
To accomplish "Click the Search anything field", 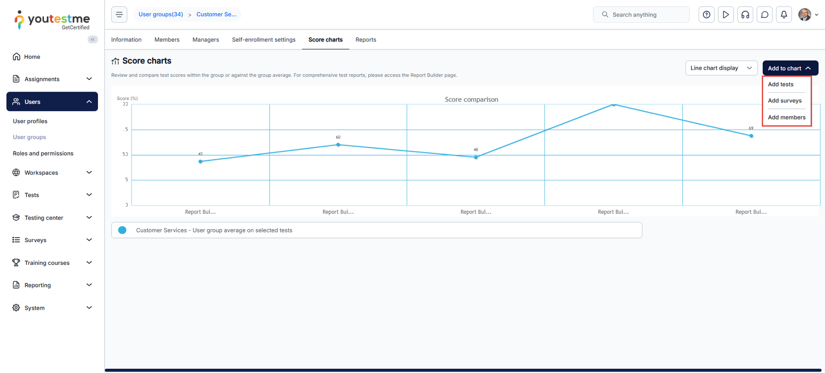I will tap(645, 14).
